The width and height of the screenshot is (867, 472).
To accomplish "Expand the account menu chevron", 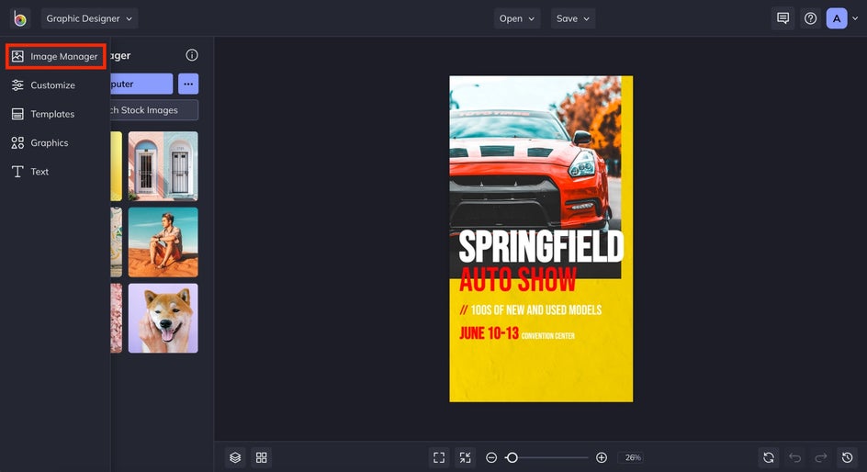I will coord(855,18).
